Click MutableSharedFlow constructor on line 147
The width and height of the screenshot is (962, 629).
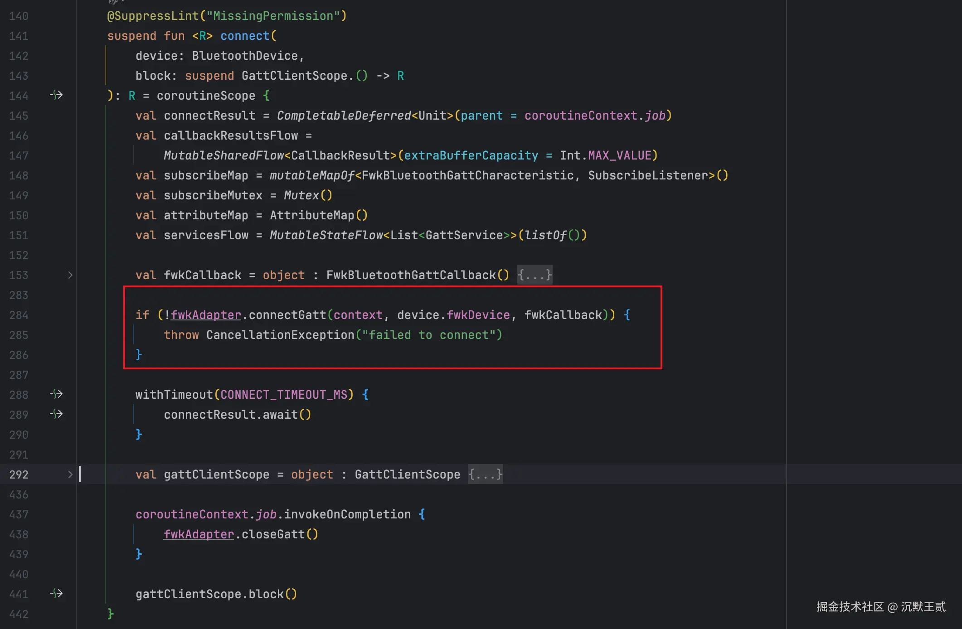(223, 155)
